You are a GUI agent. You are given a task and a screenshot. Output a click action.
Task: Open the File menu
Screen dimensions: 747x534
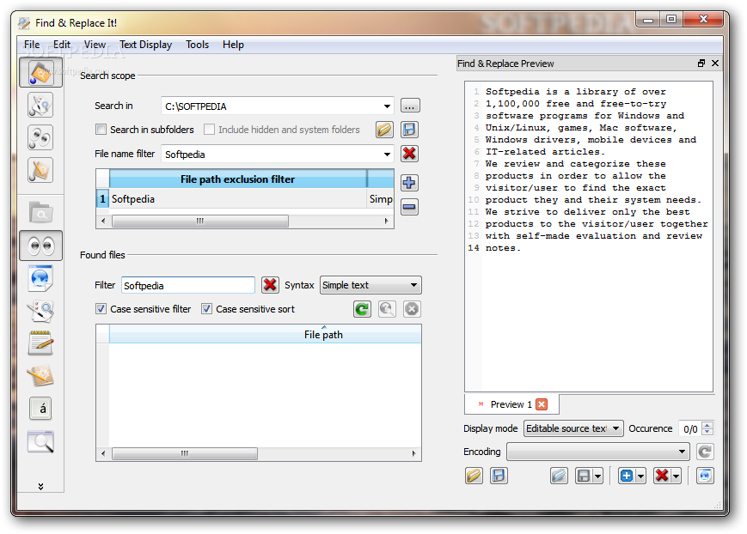32,45
